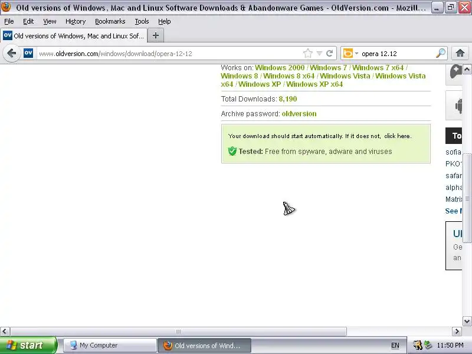Click the address bar URL field
Screen dimensions: 472x354
[169, 54]
